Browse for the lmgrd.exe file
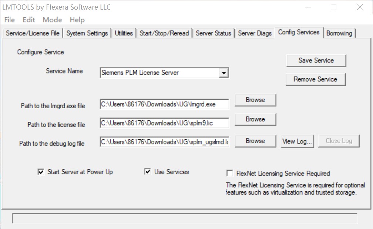 click(x=255, y=100)
